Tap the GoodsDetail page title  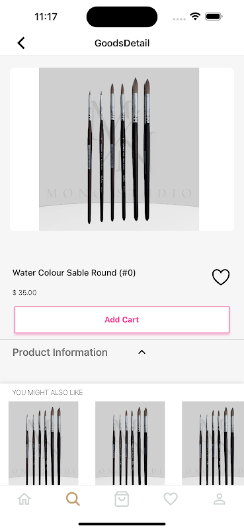pyautogui.click(x=122, y=43)
